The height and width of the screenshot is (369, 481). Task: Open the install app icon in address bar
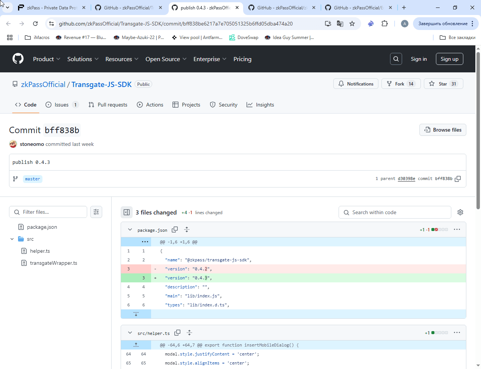(x=328, y=24)
